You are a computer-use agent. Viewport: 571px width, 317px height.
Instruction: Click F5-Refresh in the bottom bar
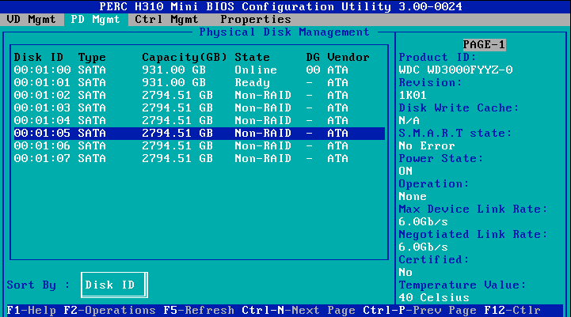tap(198, 311)
